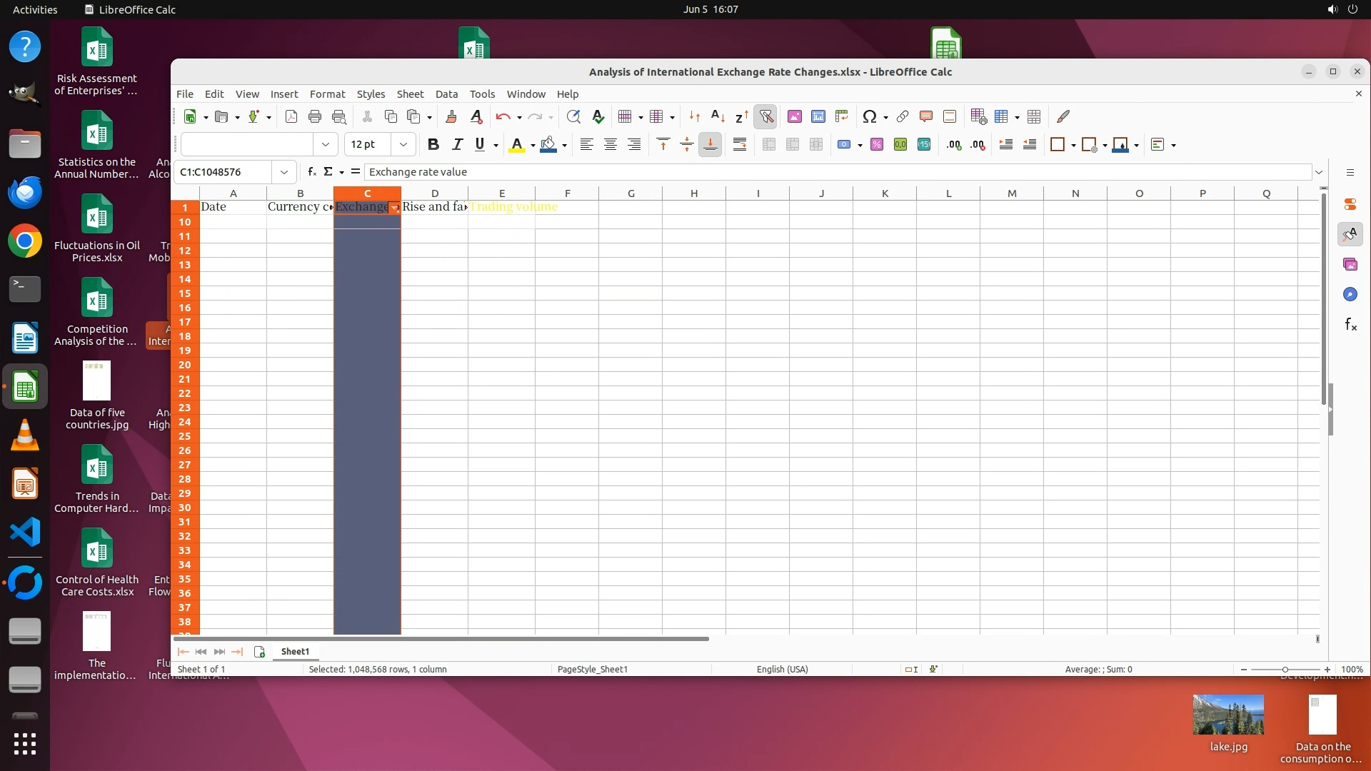The image size is (1371, 771).
Task: Click Sort Ascending icon
Action: 718,116
